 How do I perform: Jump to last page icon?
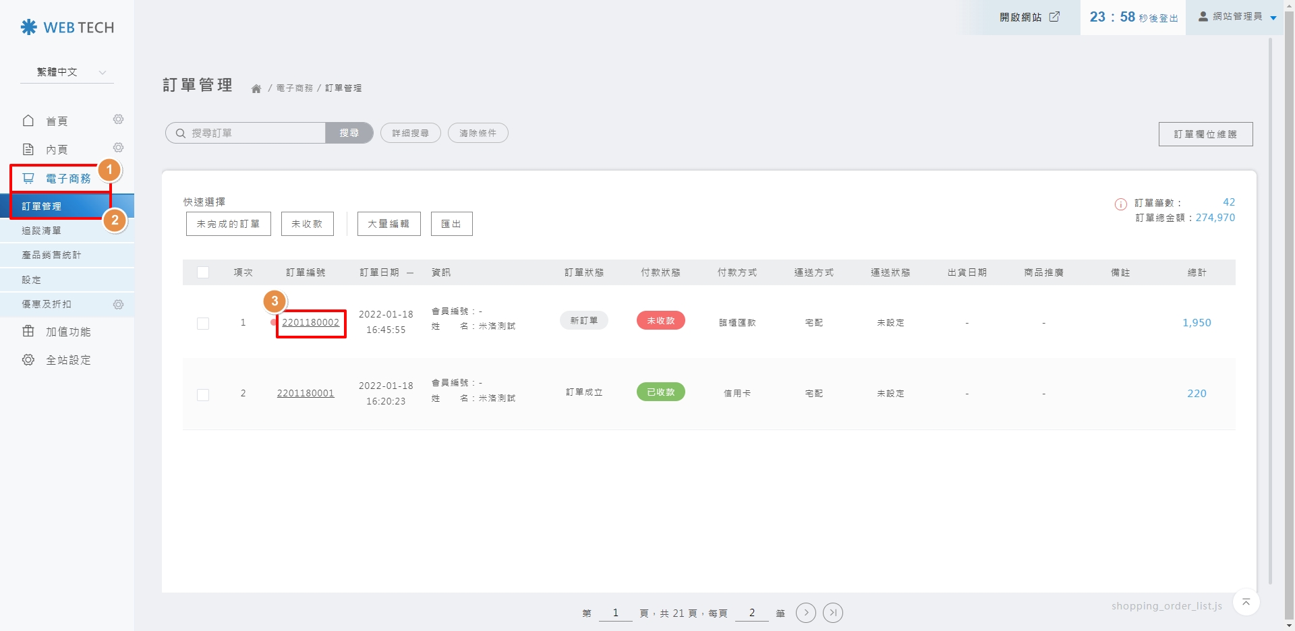[x=833, y=613]
